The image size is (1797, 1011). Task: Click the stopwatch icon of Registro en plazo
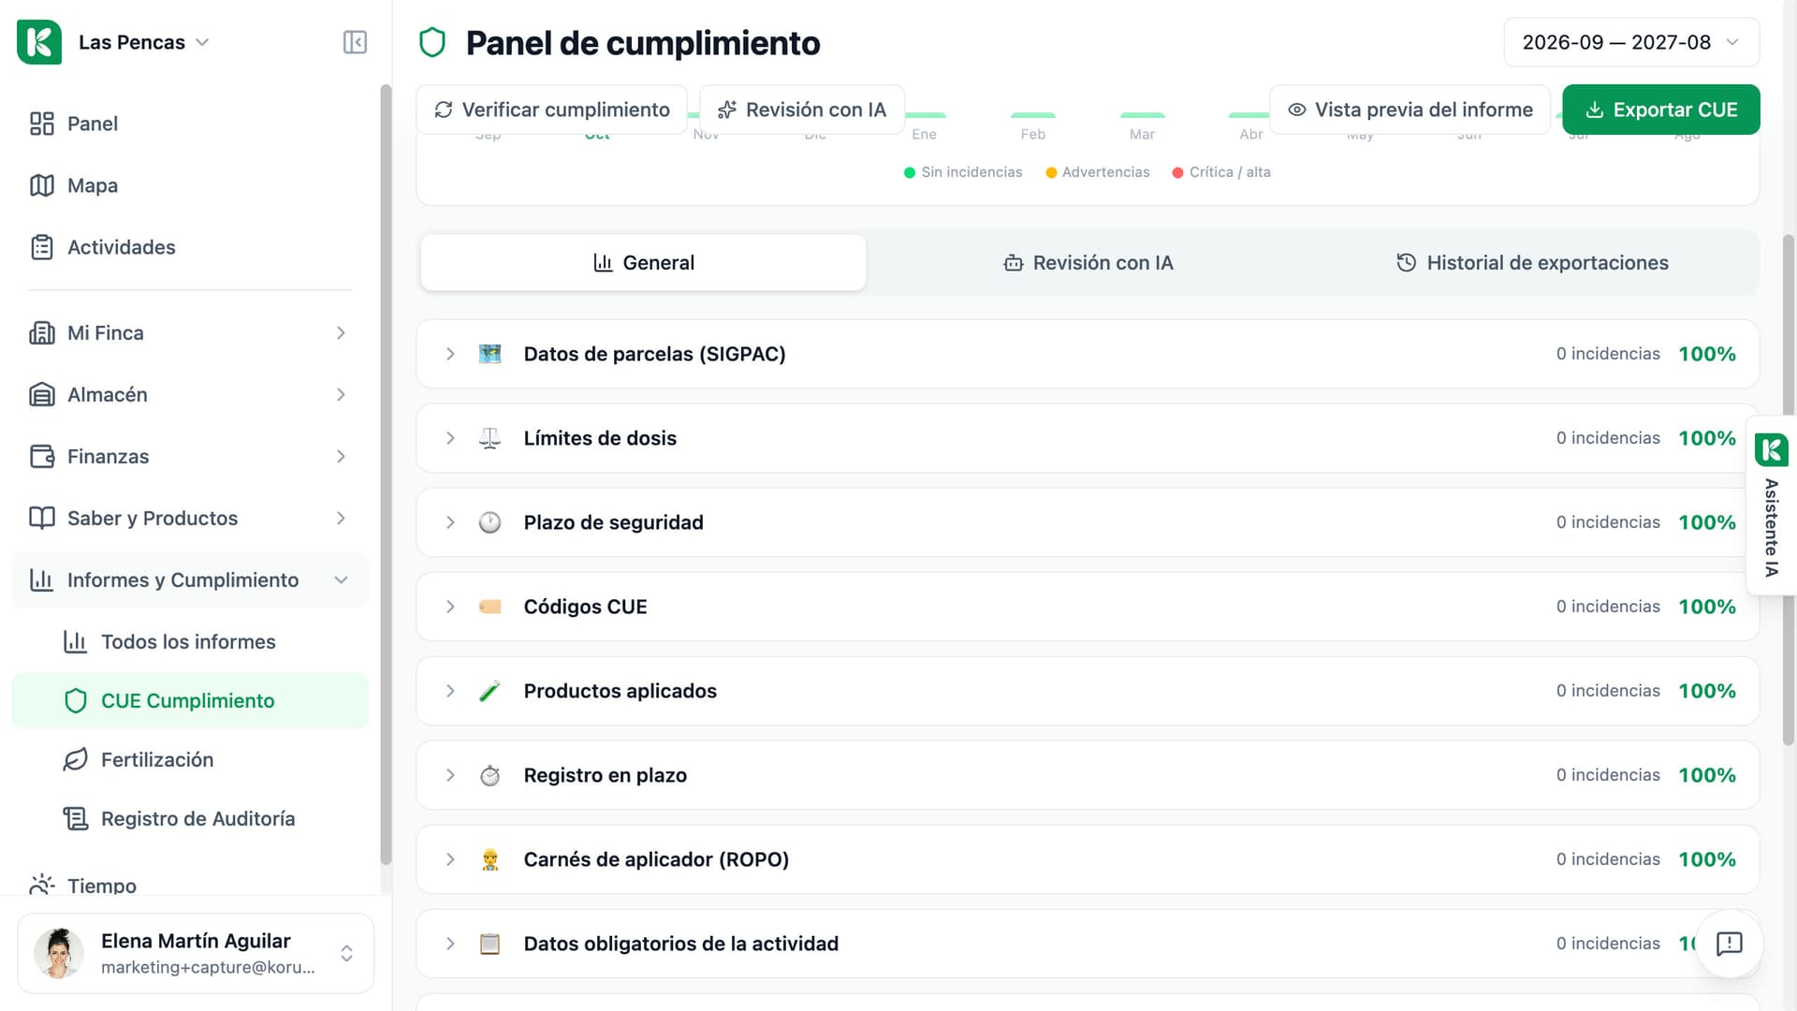coord(490,775)
